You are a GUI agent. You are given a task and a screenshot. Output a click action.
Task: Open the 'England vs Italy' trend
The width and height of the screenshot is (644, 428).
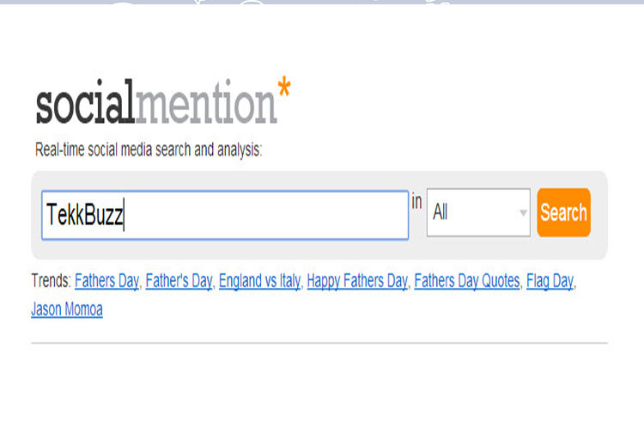tap(260, 281)
